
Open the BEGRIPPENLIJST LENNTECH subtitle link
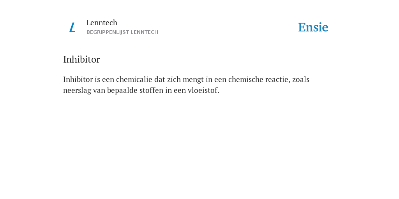(122, 32)
